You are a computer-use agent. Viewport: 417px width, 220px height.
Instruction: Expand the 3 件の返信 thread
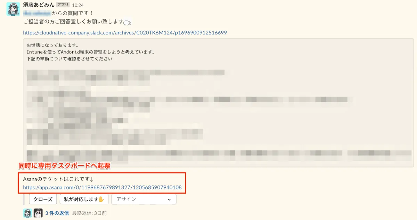tap(57, 213)
